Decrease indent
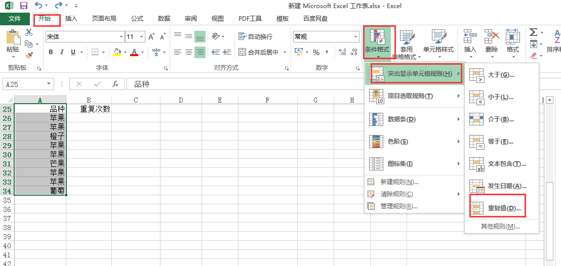 (216, 52)
